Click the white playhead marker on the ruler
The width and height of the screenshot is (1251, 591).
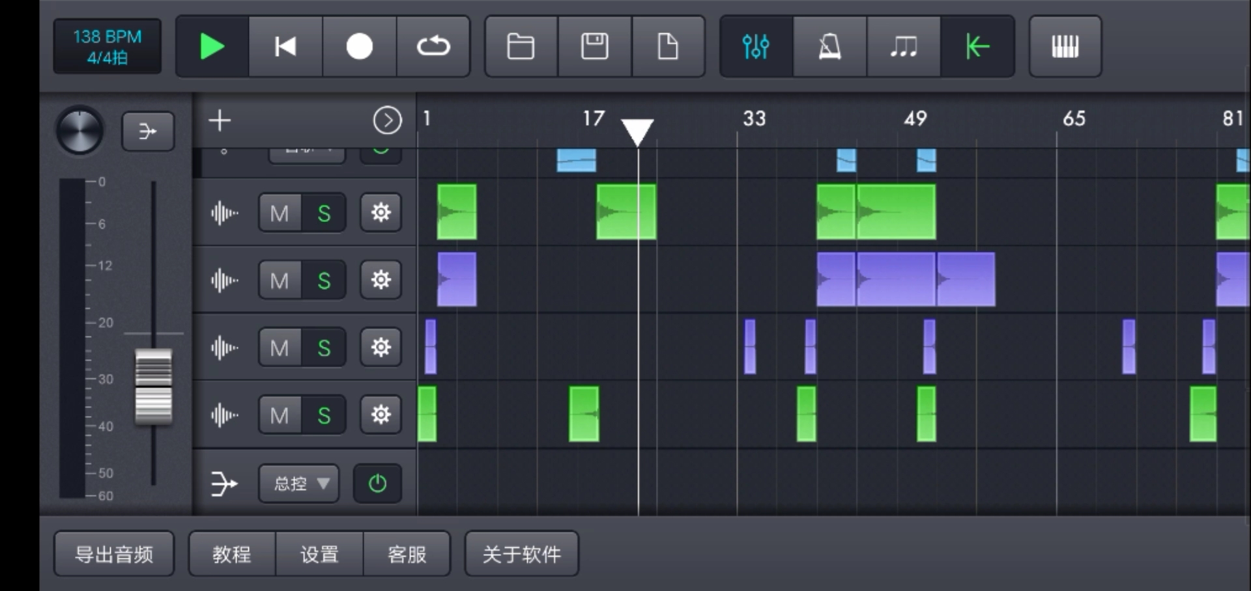(x=637, y=133)
